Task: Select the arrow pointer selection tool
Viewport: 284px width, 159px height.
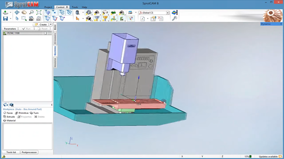Action: tap(17, 18)
